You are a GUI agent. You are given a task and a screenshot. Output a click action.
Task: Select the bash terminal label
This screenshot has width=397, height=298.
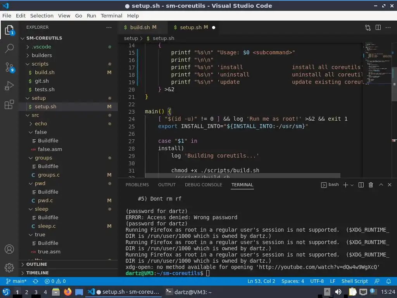coord(333,185)
